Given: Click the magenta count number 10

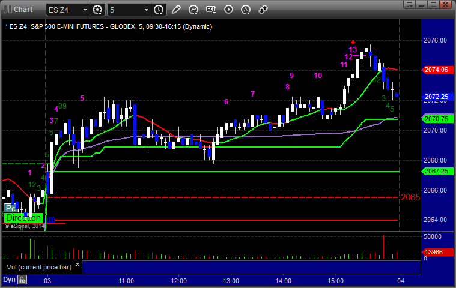Looking at the screenshot, I should coord(318,76).
